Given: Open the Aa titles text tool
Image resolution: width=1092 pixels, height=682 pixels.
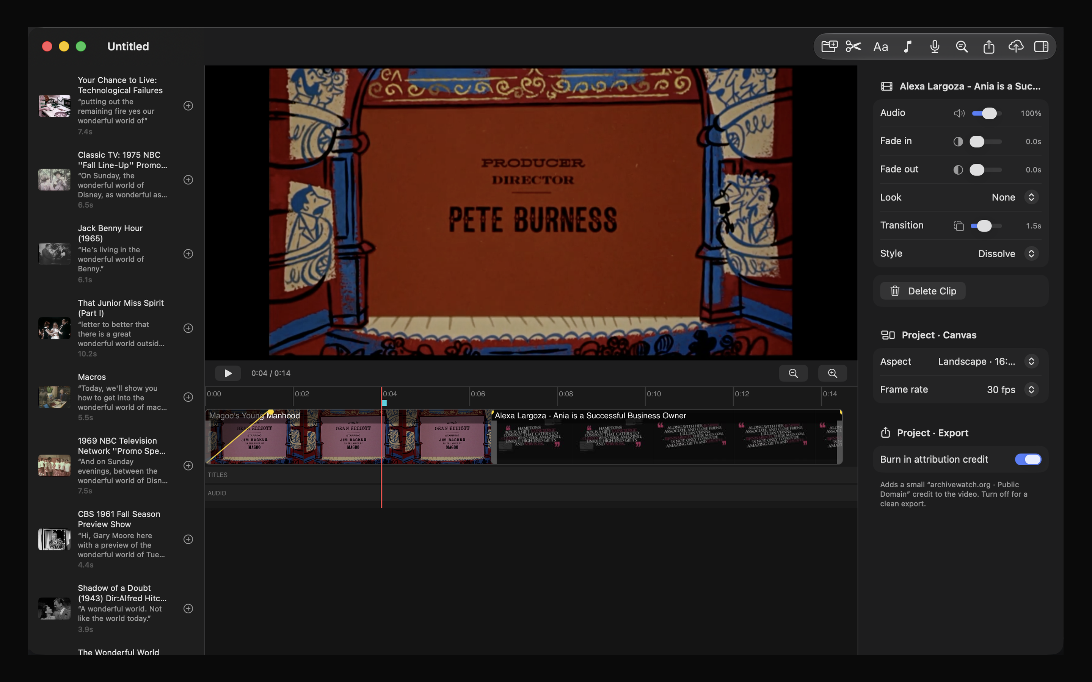Looking at the screenshot, I should coord(880,47).
